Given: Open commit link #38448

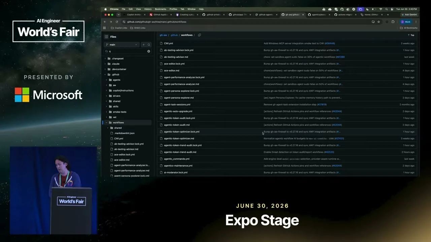Looking at the screenshot, I should pos(330,43).
